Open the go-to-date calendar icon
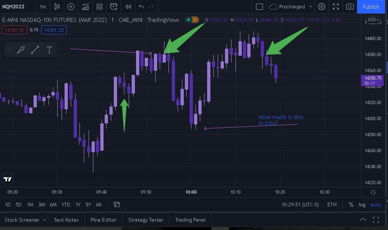 coord(116,205)
